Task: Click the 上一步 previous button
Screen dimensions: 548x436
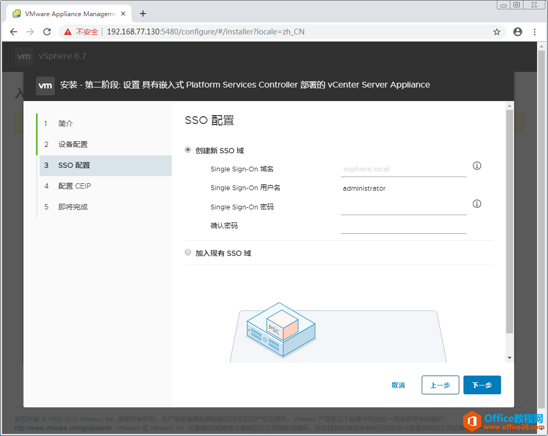Action: coord(440,385)
